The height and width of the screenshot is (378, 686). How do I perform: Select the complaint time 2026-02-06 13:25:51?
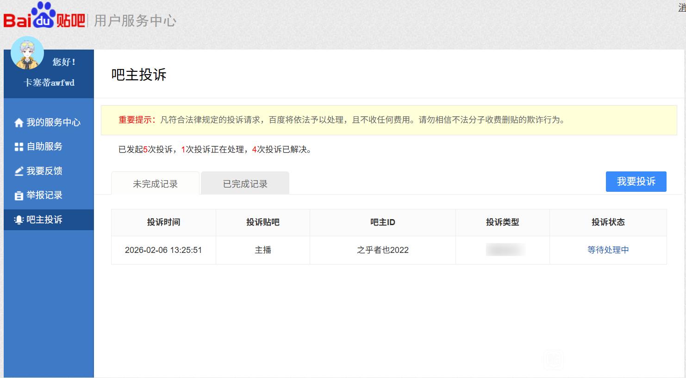pos(163,250)
